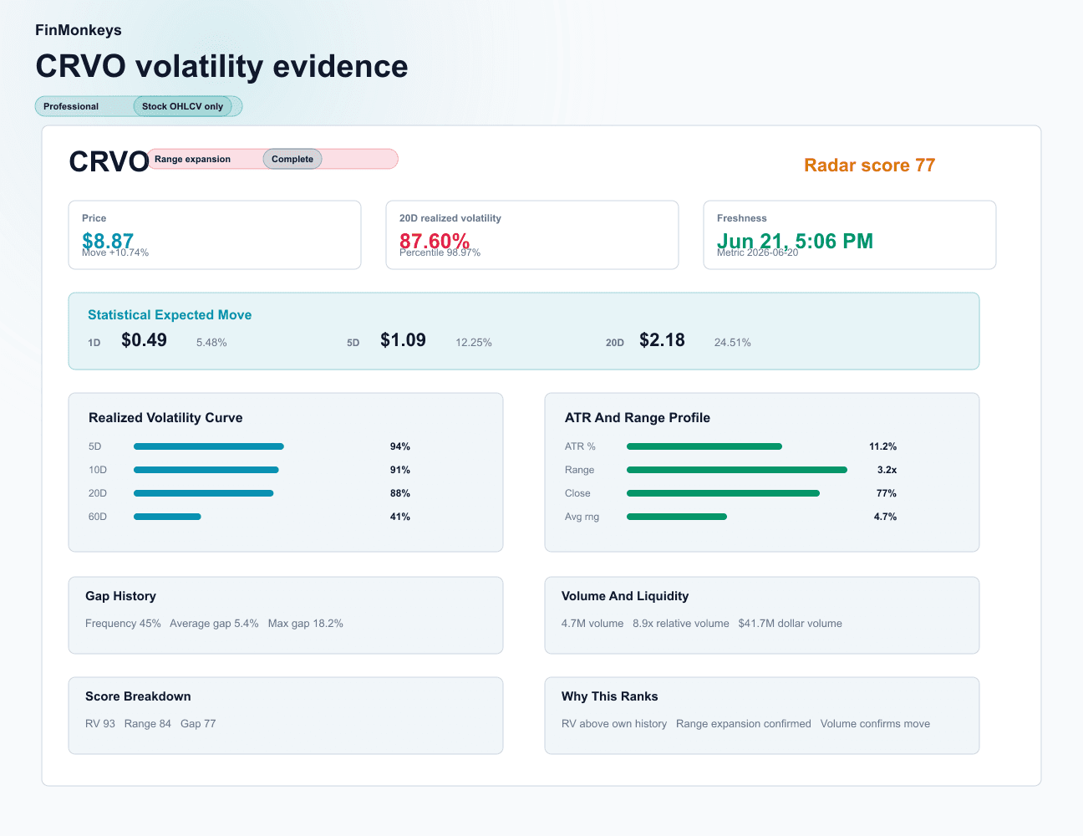Viewport: 1083px width, 836px height.
Task: Click the 60D realized volatility bar
Action: (167, 517)
